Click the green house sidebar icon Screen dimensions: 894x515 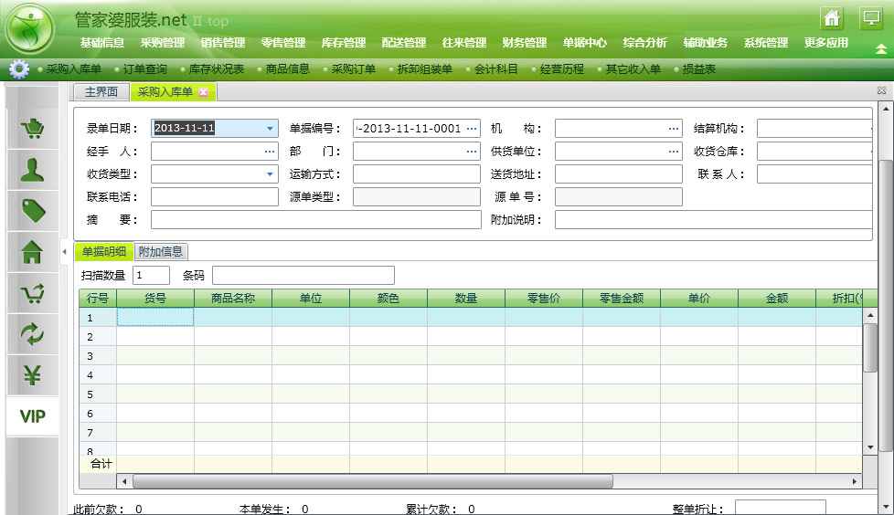coord(33,252)
